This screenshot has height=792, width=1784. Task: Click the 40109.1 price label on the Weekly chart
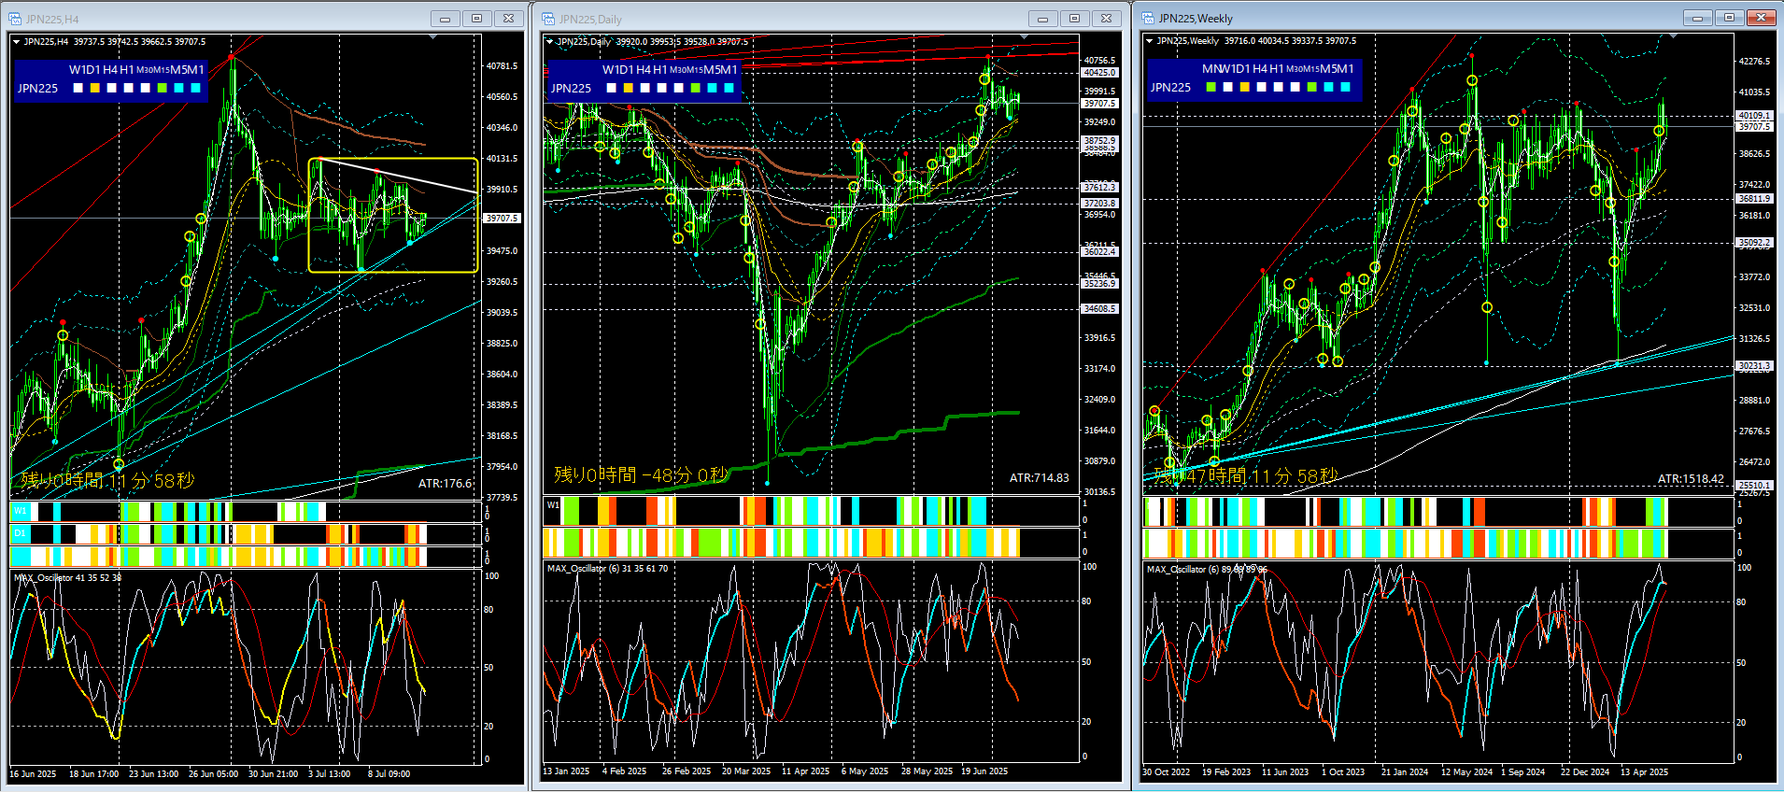pyautogui.click(x=1754, y=116)
